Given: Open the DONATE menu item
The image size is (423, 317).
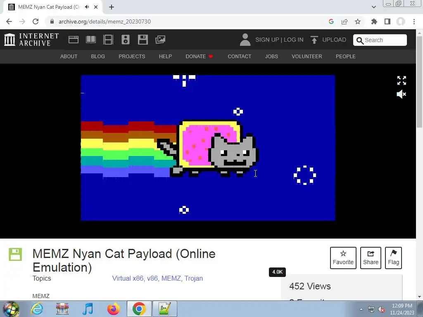Looking at the screenshot, I should (199, 56).
